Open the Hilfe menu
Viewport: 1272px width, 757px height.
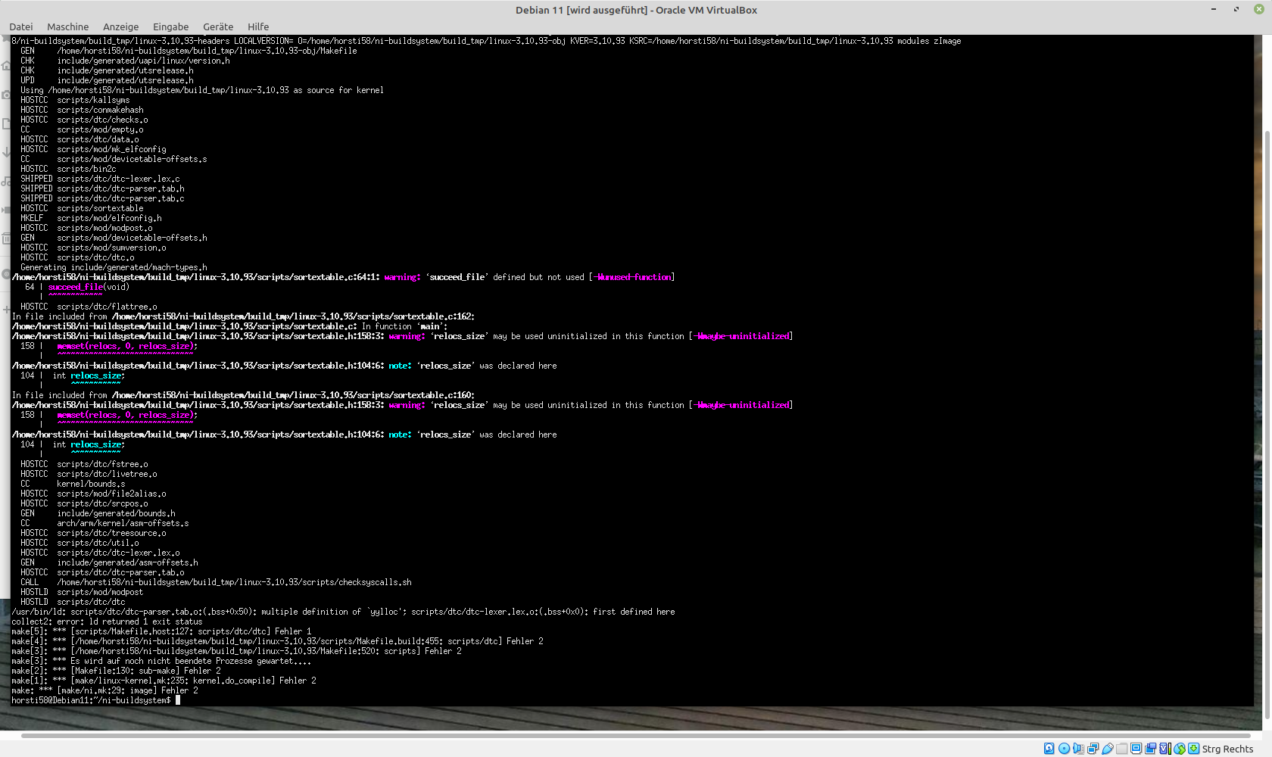point(258,26)
